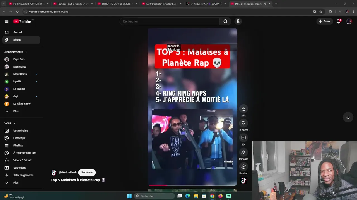Open the account avatar menu

click(x=349, y=21)
